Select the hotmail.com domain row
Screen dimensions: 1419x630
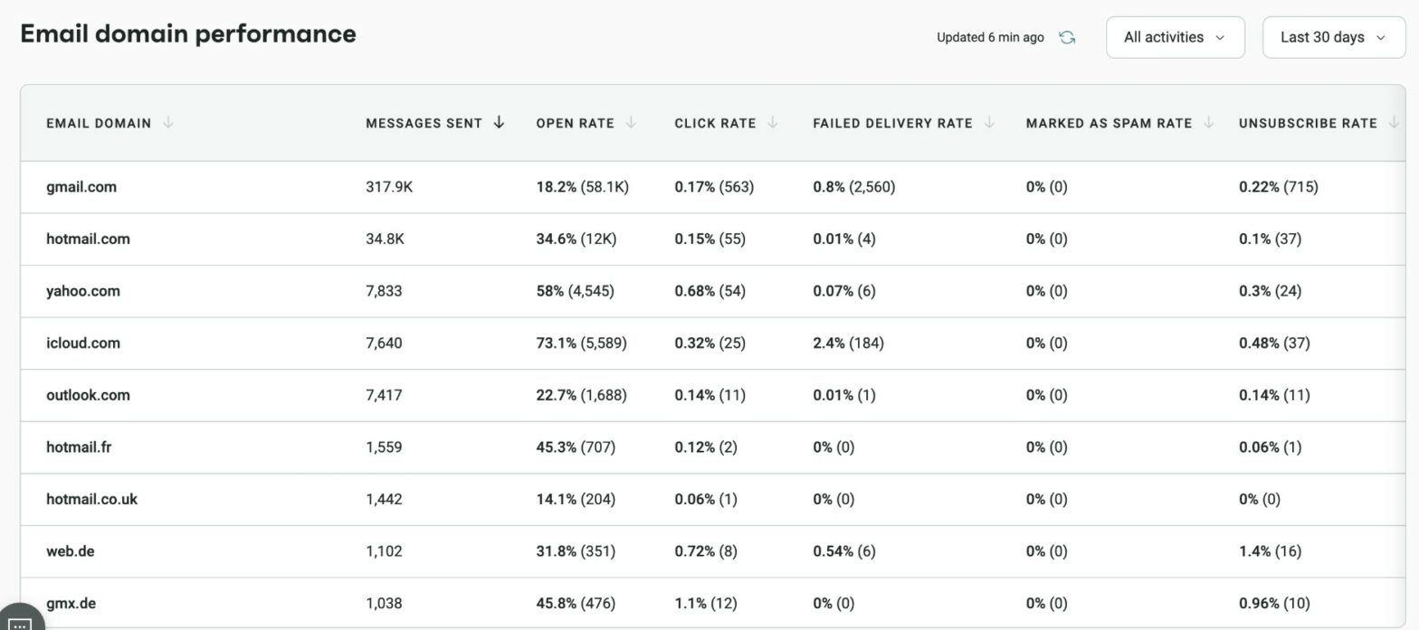tap(712, 239)
